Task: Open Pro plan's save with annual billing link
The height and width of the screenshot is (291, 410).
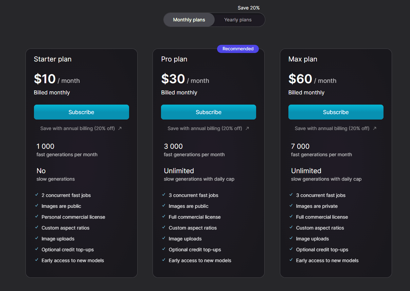Action: click(205, 128)
